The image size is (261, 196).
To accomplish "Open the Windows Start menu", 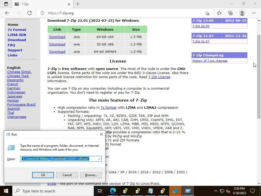I will [x=6, y=191].
